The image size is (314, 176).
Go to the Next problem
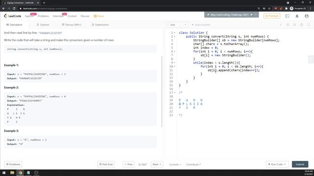pos(157,164)
